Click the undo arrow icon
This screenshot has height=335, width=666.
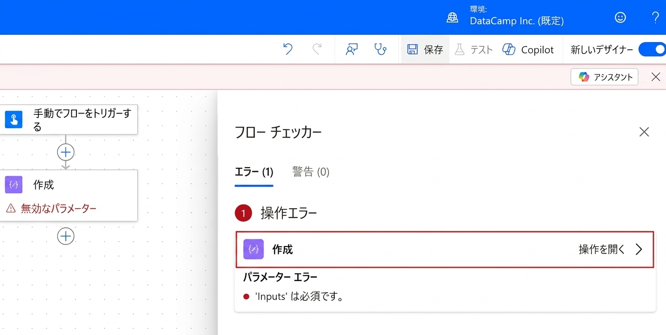click(288, 49)
